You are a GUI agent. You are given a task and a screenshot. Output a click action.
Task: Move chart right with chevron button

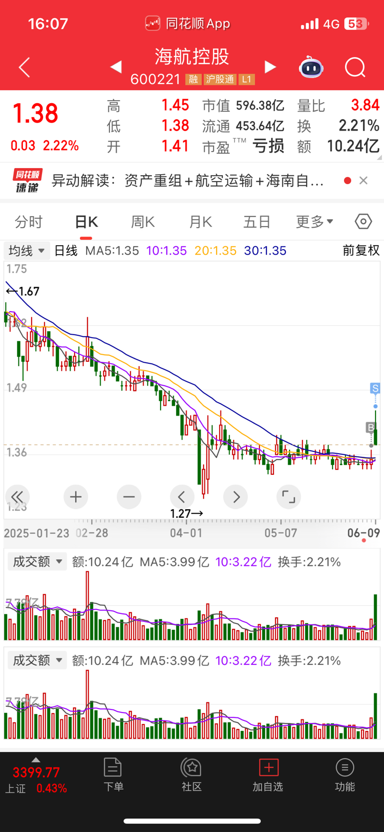(x=235, y=497)
